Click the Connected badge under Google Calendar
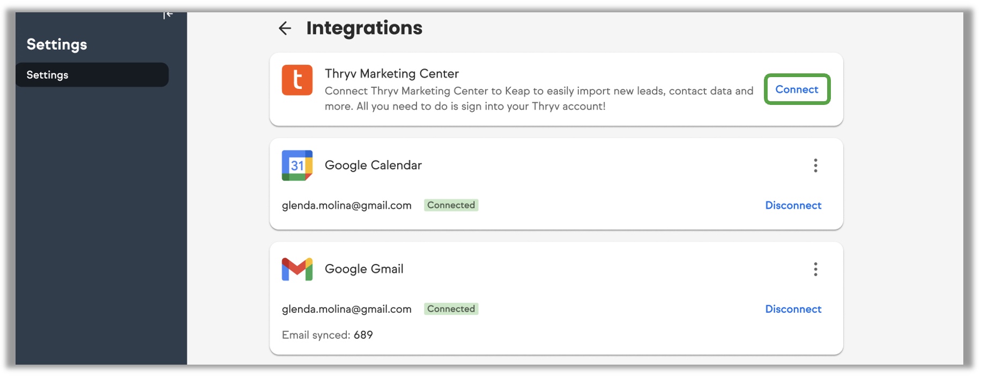 pos(451,206)
